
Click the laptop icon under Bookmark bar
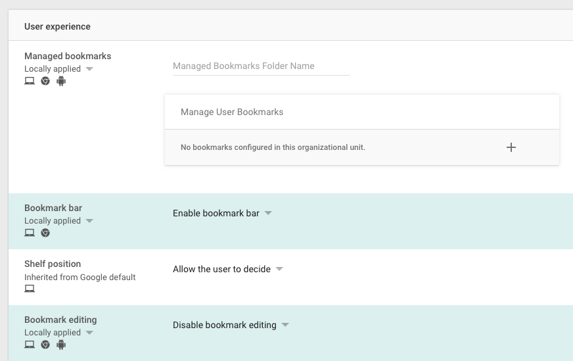pos(30,233)
